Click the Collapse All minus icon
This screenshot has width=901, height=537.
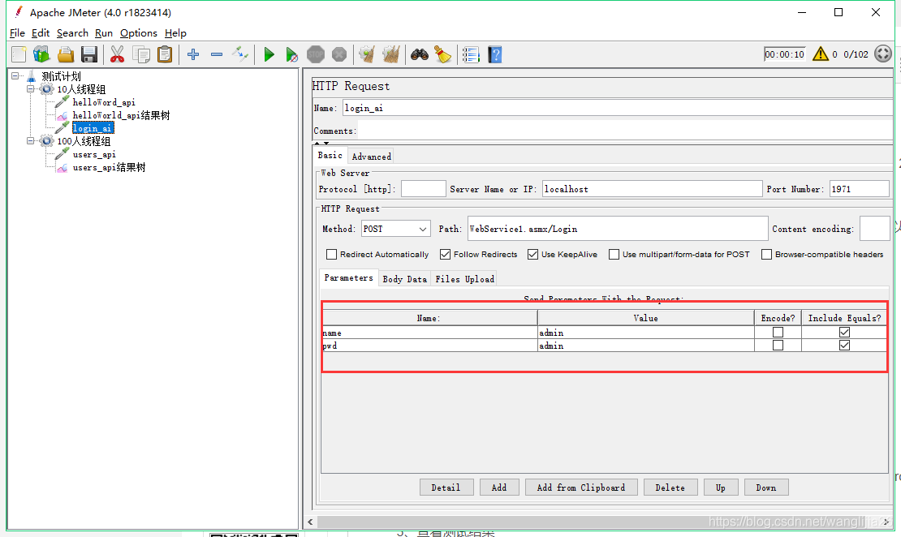(x=217, y=54)
